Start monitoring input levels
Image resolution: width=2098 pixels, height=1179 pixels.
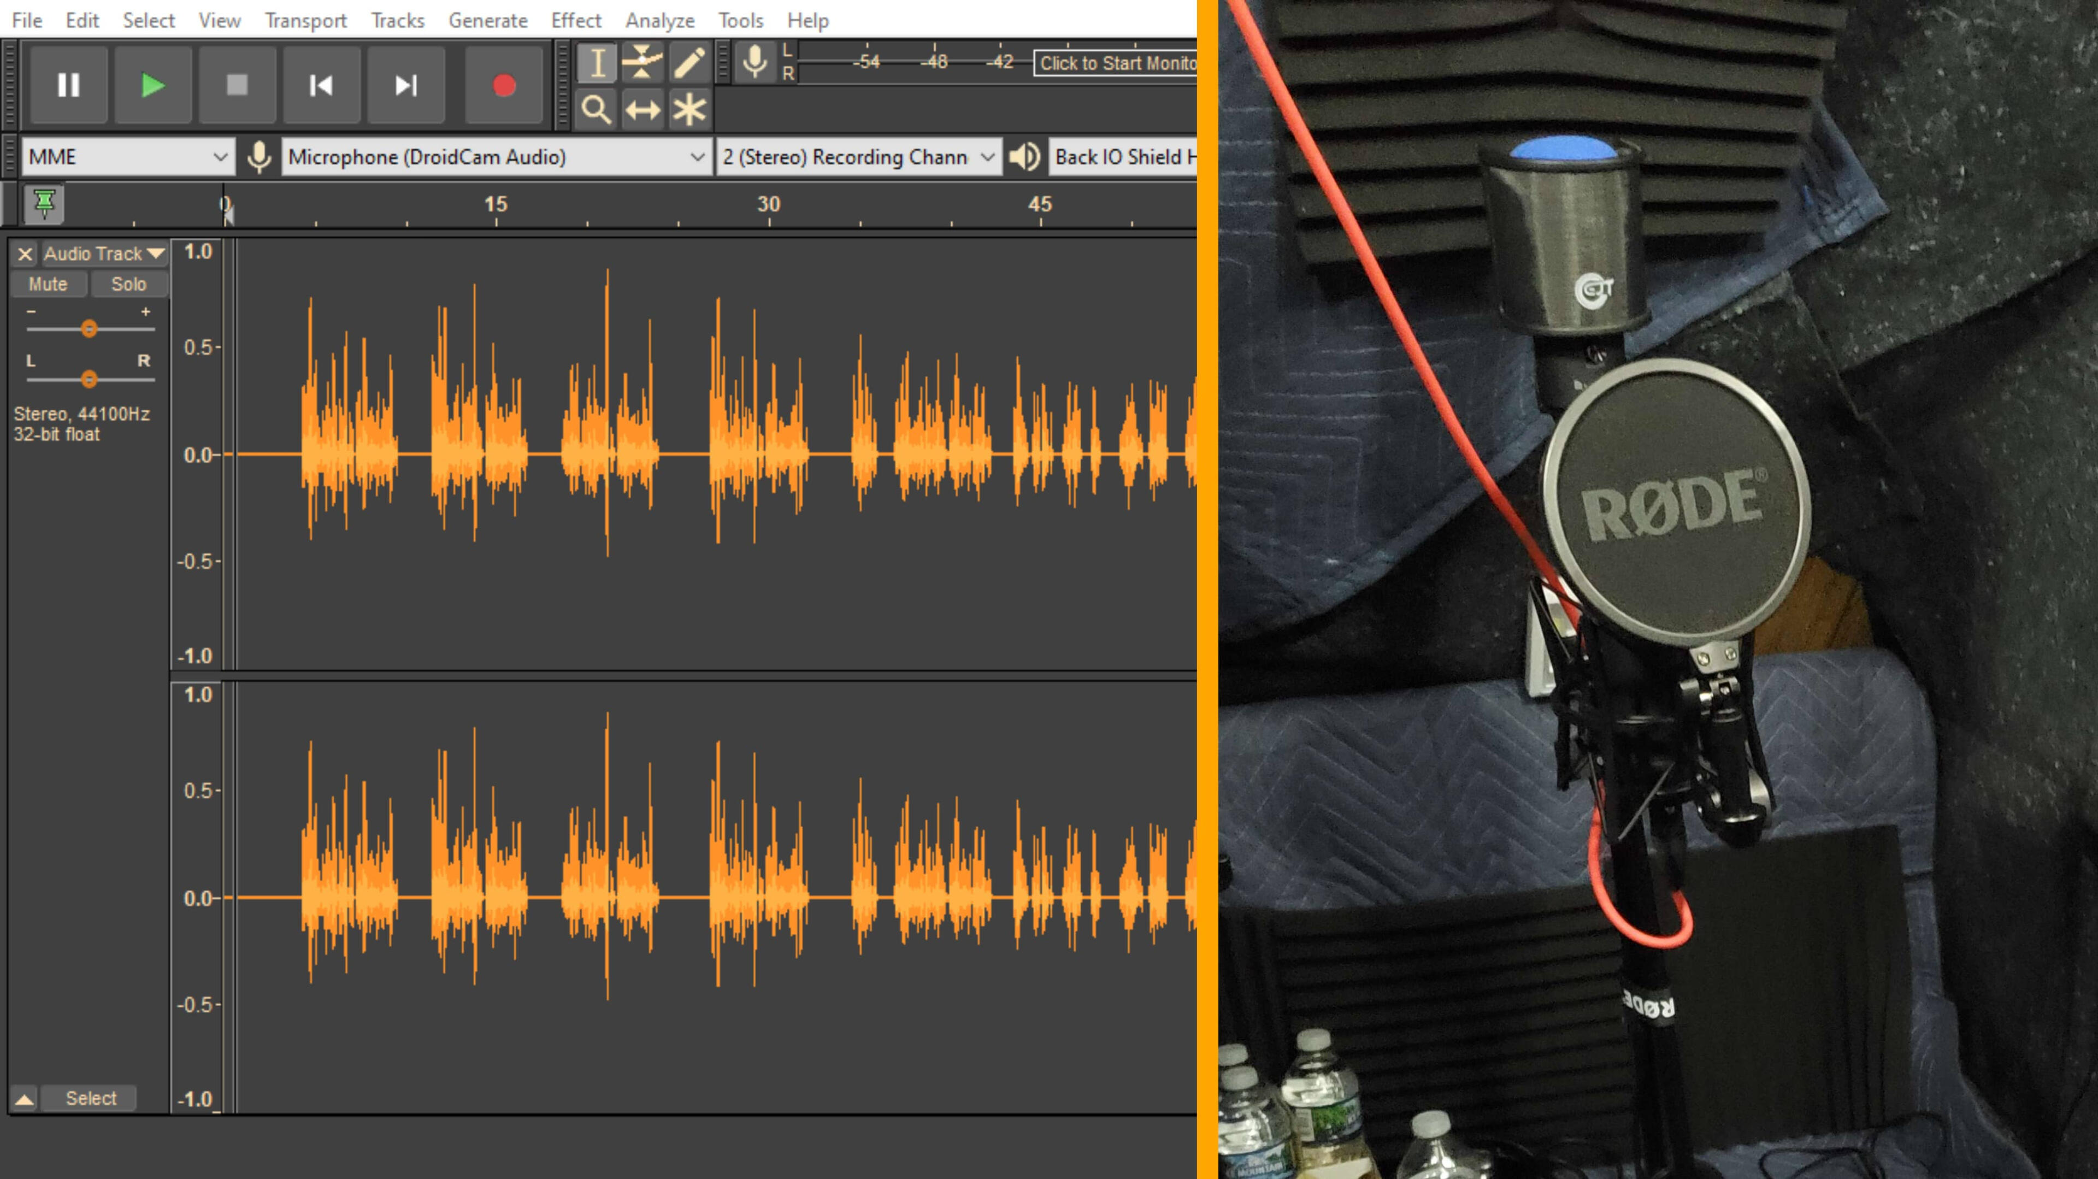pyautogui.click(x=1116, y=63)
